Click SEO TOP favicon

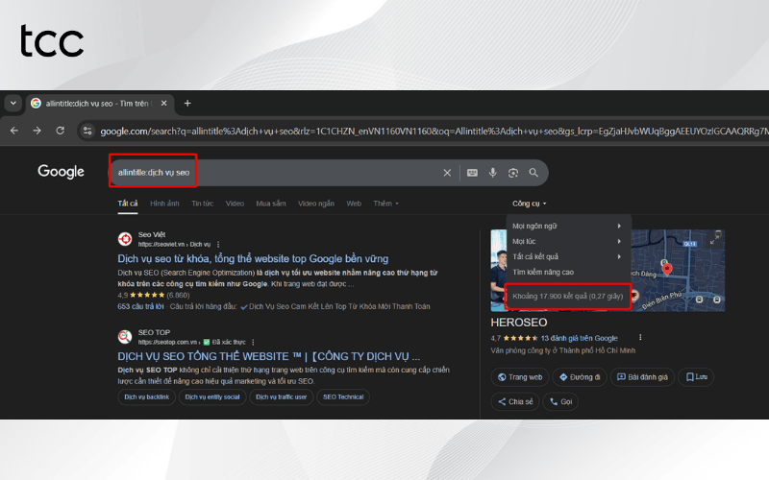coord(125,337)
